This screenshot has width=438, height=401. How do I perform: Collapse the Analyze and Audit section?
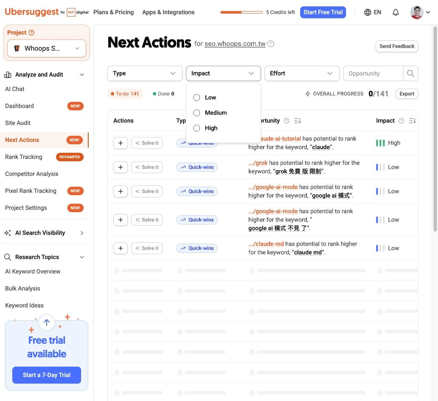(x=82, y=75)
